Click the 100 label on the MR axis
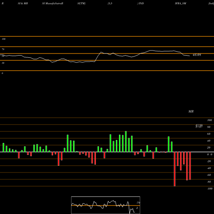Screen dimensions: 214x214 210,120
